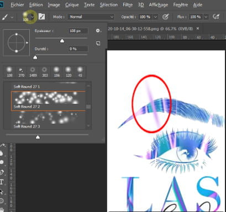The height and width of the screenshot is (212, 226).
Task: Open the 3D menu
Action: (141, 5)
